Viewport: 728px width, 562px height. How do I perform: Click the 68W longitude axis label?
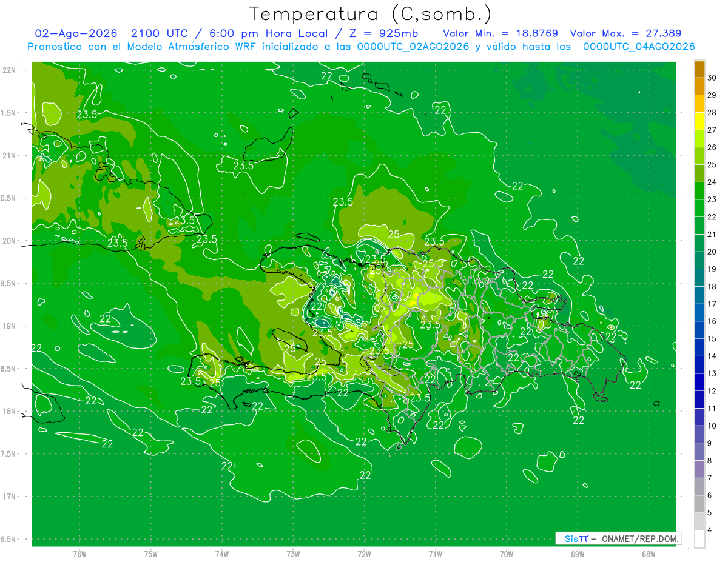pos(648,554)
